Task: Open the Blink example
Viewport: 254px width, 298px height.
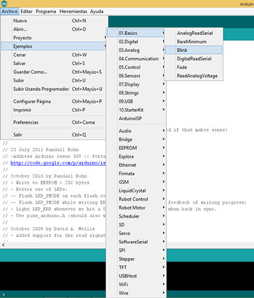Action: point(193,50)
